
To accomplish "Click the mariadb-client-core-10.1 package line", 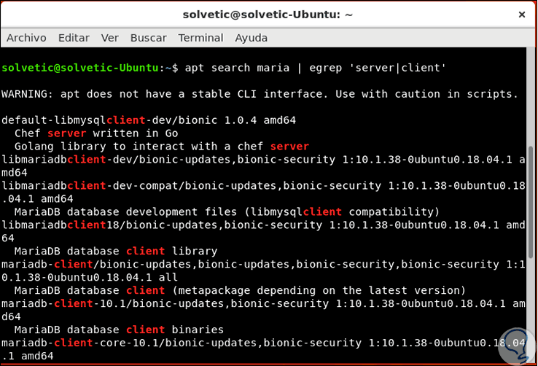I will coord(263,343).
